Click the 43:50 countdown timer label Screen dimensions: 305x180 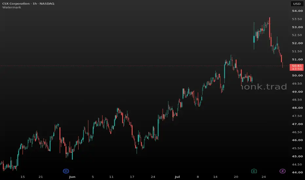coord(296,69)
